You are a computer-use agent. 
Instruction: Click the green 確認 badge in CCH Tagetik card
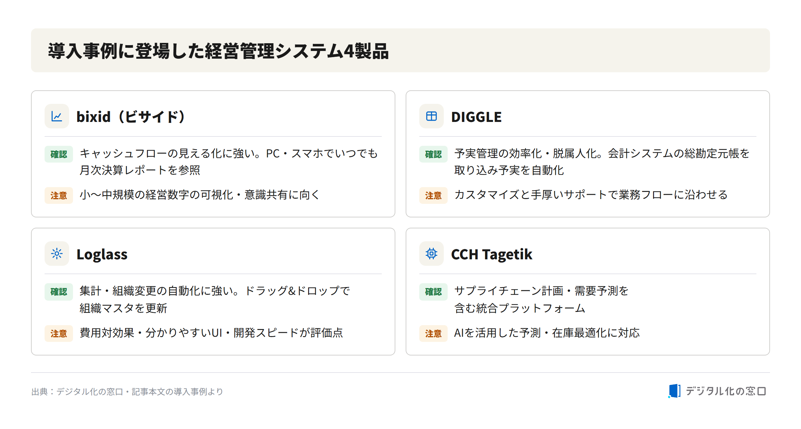click(433, 292)
